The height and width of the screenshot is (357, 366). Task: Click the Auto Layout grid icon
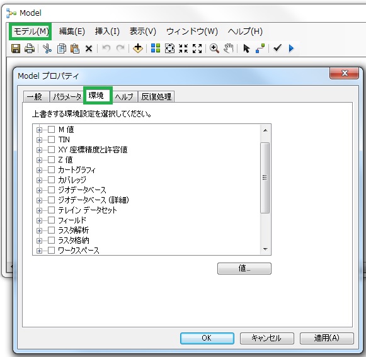(x=156, y=48)
